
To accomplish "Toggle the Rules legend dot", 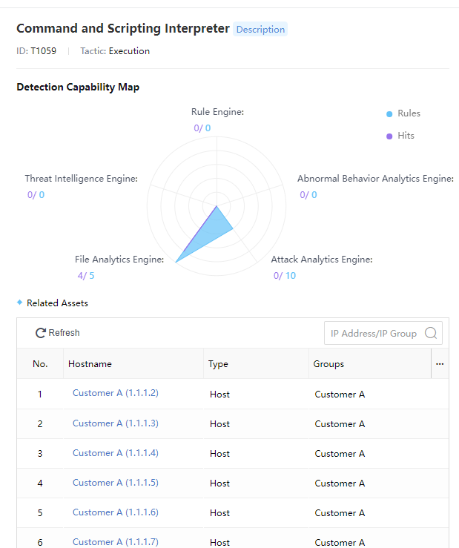I will tap(389, 113).
